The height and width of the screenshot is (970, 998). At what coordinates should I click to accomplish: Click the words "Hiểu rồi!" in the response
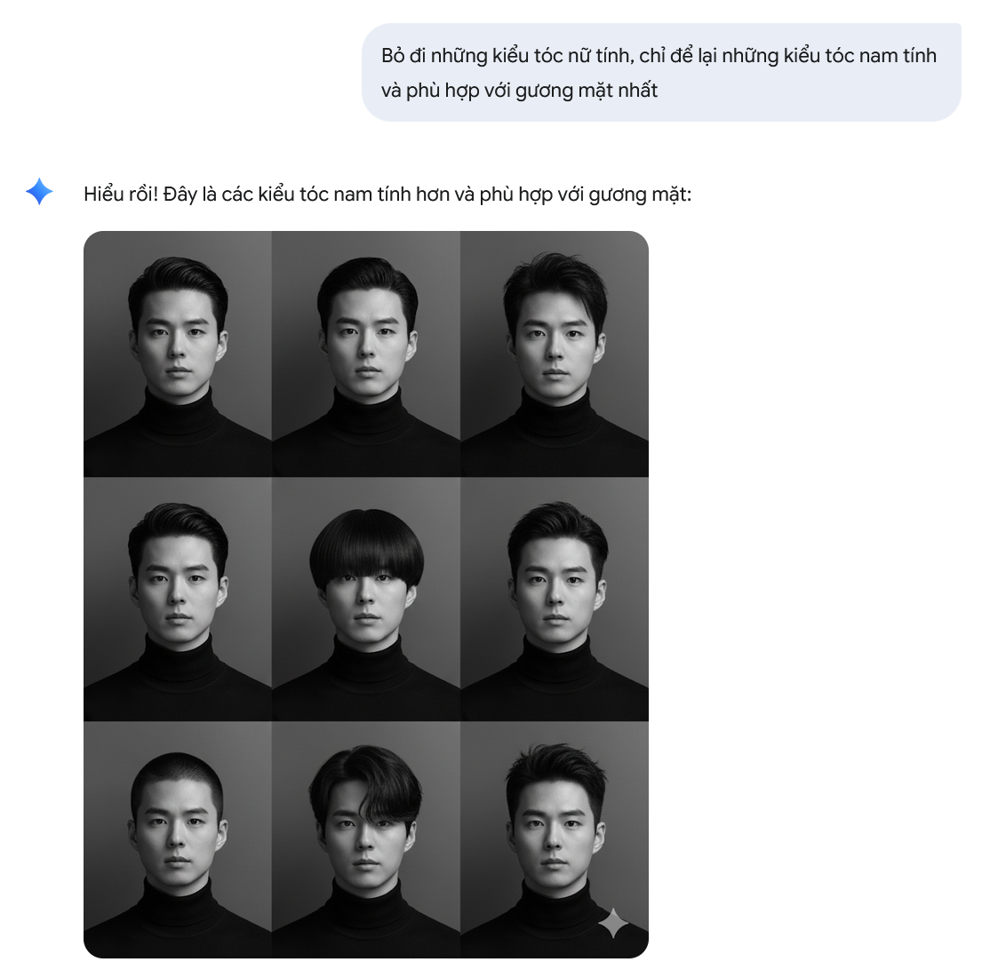(121, 194)
